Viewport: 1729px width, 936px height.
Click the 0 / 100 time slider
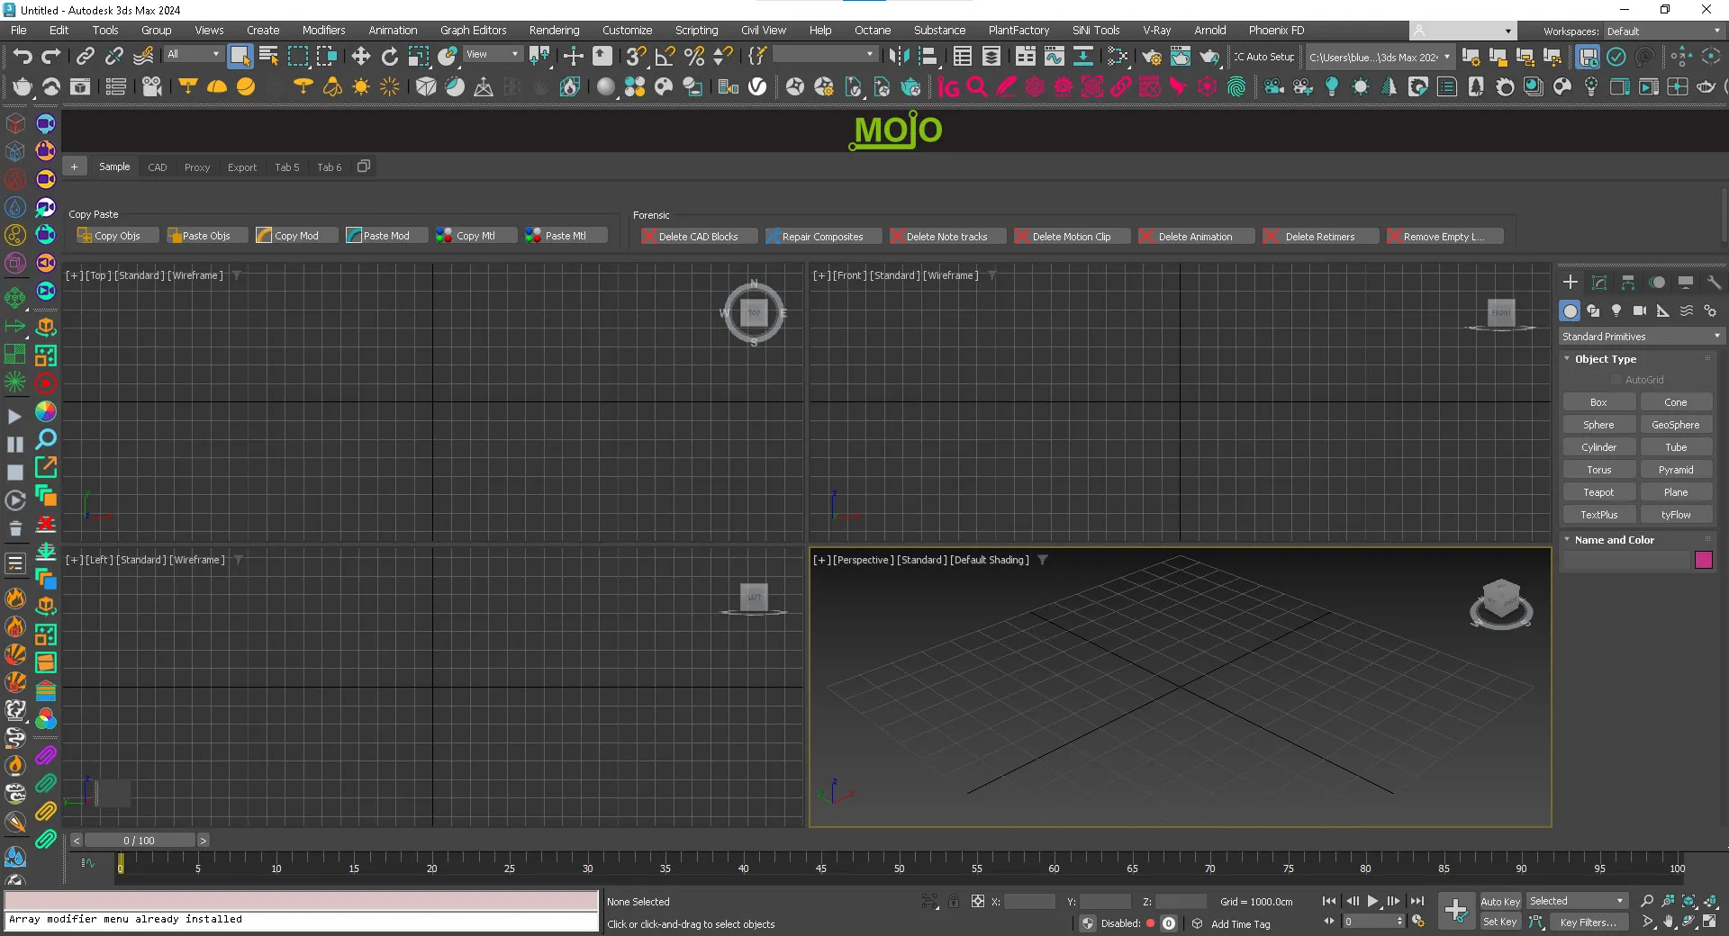tap(140, 841)
